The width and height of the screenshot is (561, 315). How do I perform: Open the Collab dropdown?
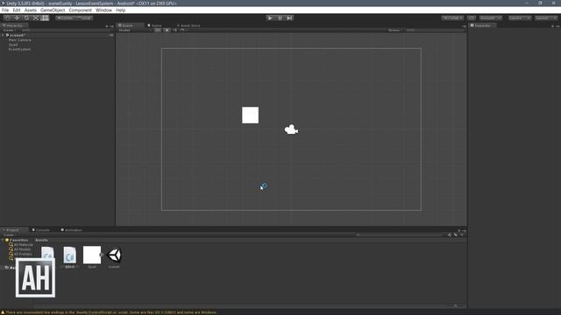pos(452,17)
